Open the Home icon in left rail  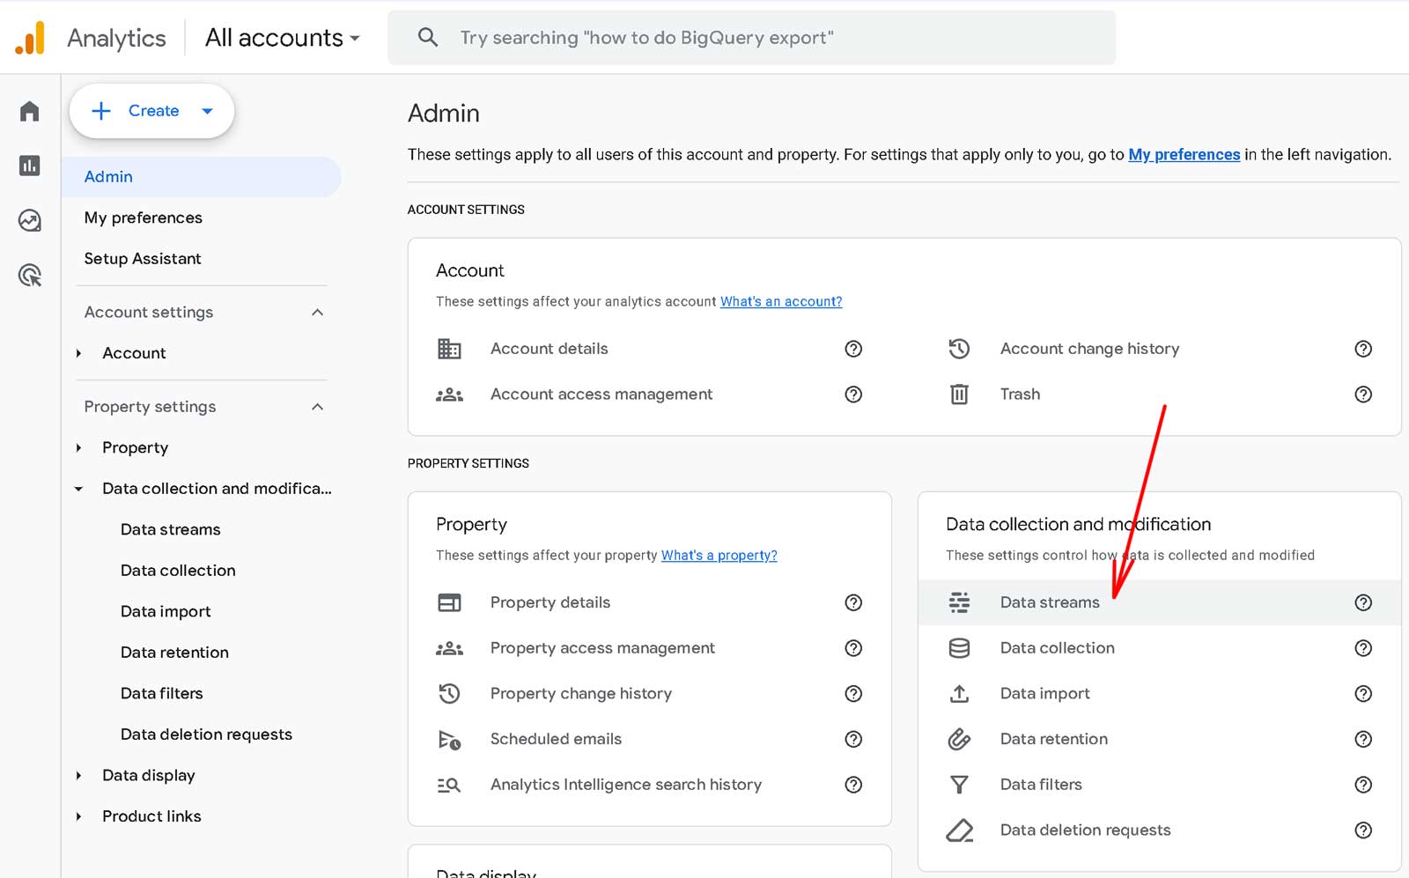(x=30, y=111)
